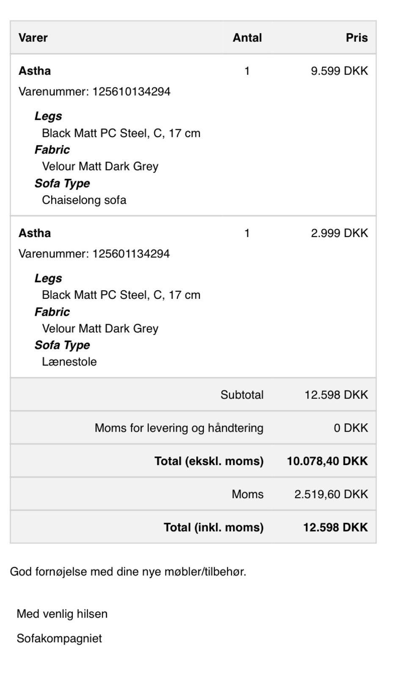Click the 2.519,60 DKK Moms amount
394x677 pixels.
tap(331, 494)
